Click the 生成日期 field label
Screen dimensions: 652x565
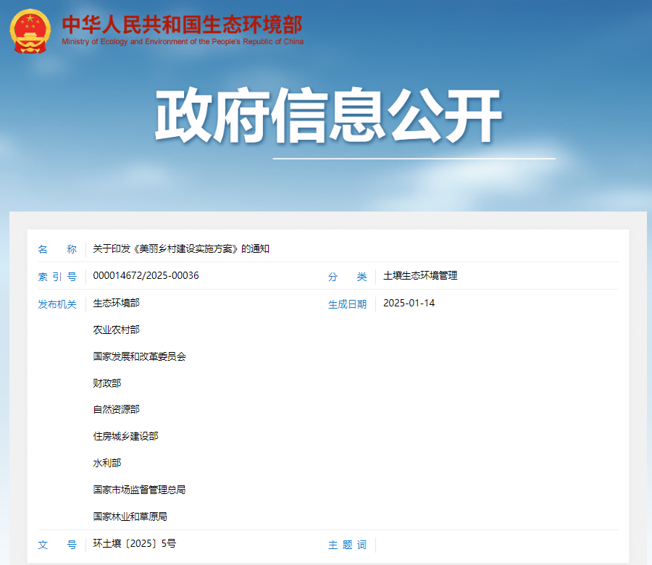348,304
